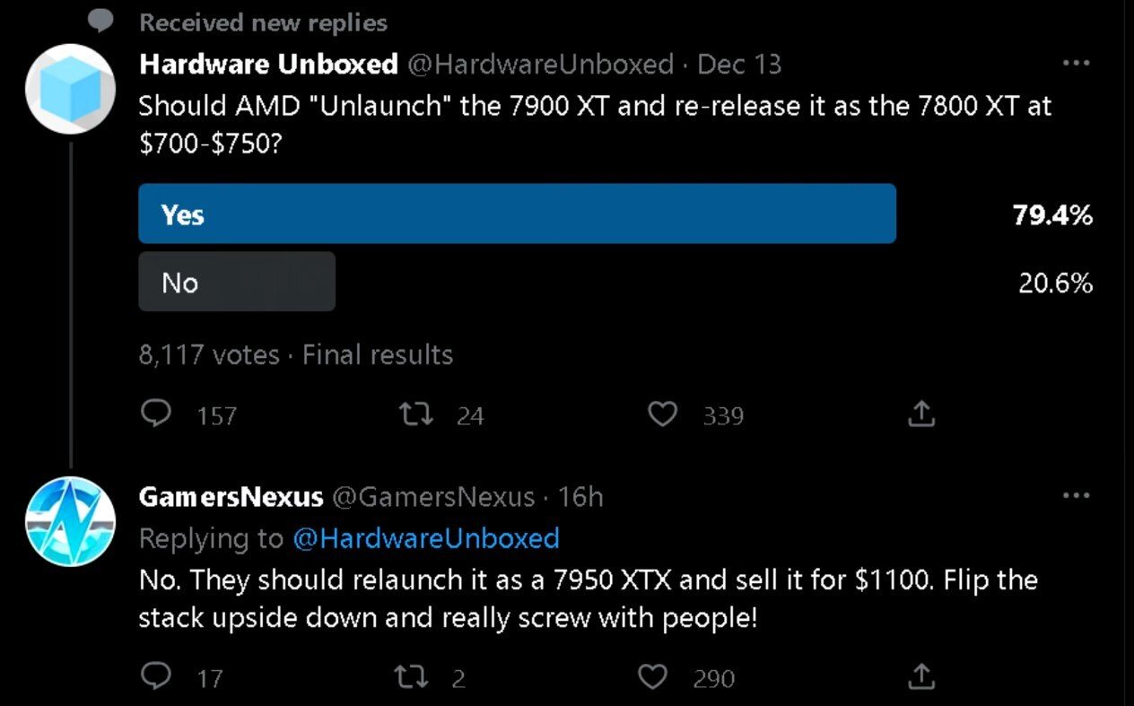Open the Hardware Unboxed display name
This screenshot has height=706, width=1134.
tap(268, 65)
